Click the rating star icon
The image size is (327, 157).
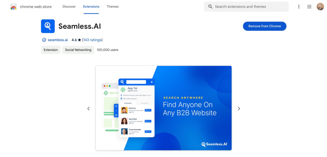(x=80, y=40)
